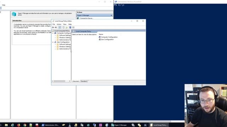227x127 pixels.
Task: Click the Export List icon in Group Policy toolbar
Action: click(67, 28)
